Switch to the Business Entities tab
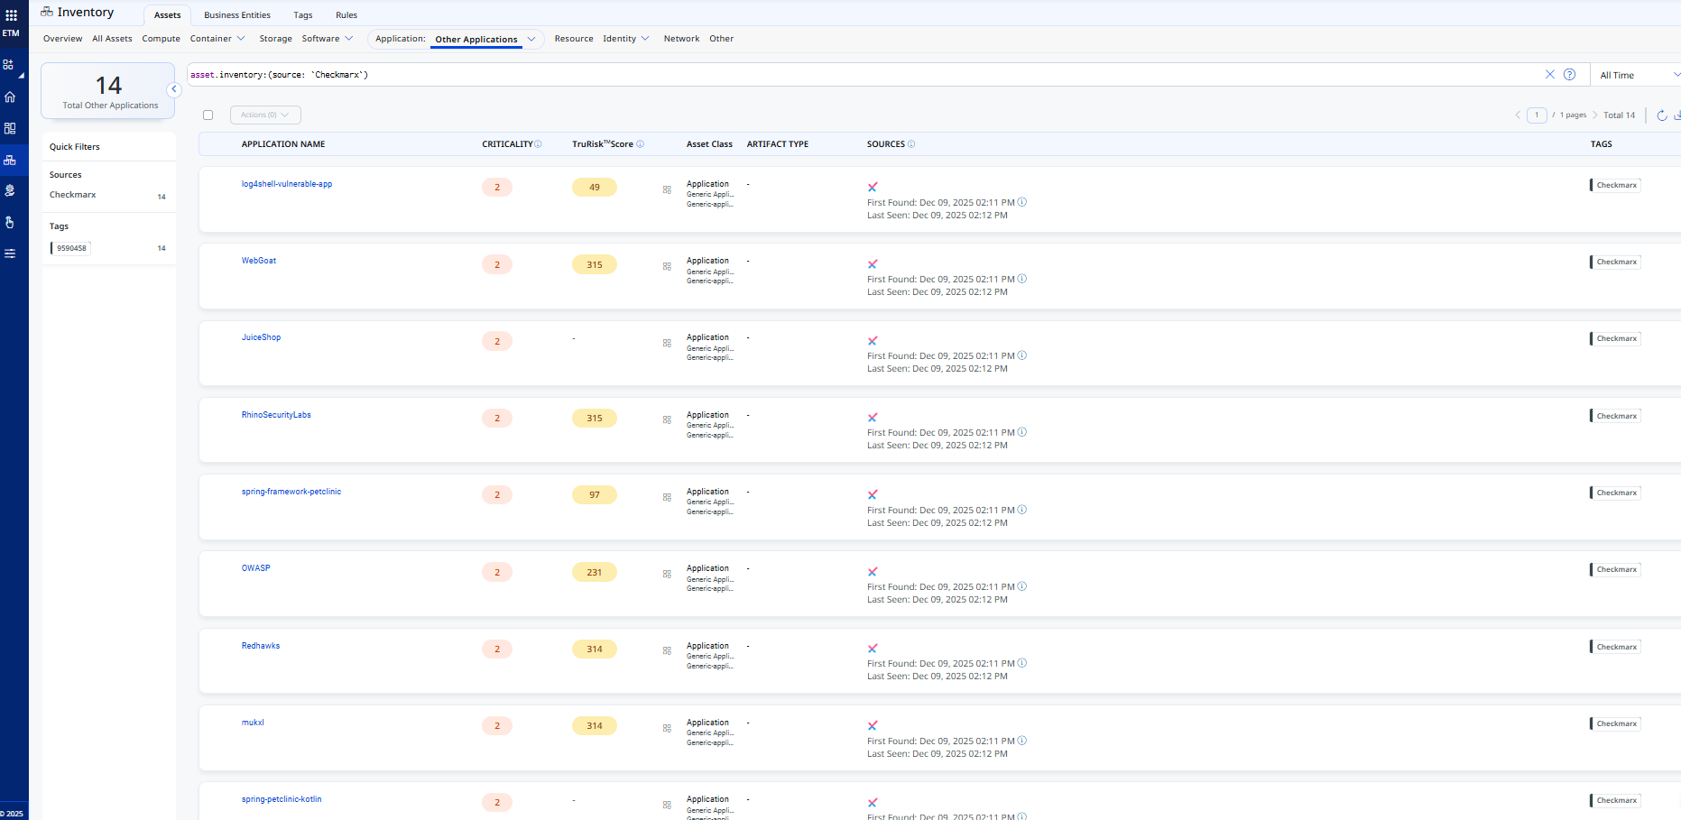Image resolution: width=1681 pixels, height=820 pixels. pos(236,15)
